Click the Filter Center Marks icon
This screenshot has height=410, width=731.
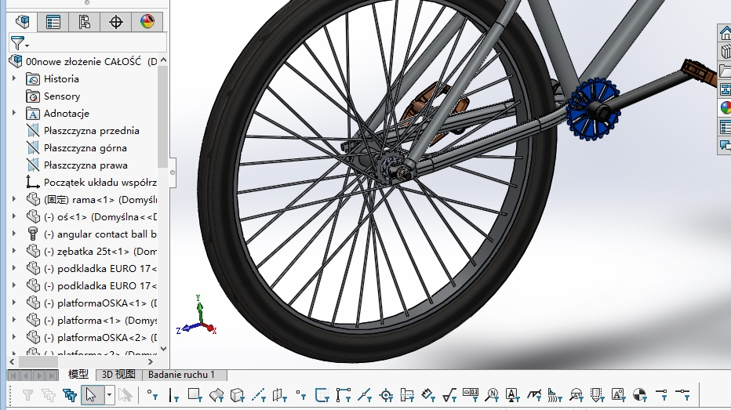[386, 396]
